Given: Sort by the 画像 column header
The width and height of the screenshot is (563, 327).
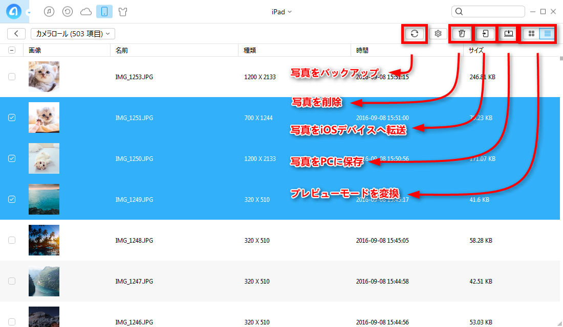Looking at the screenshot, I should coord(67,50).
